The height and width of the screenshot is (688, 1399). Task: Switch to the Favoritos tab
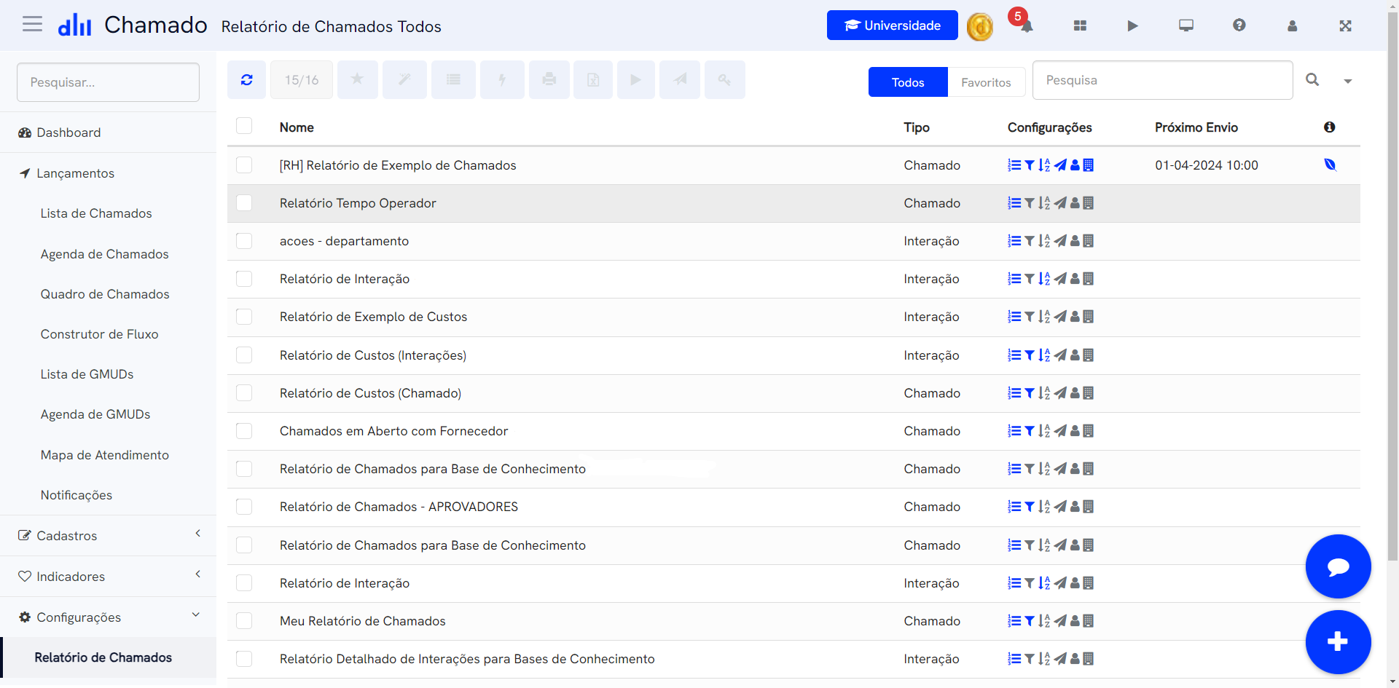click(x=986, y=82)
